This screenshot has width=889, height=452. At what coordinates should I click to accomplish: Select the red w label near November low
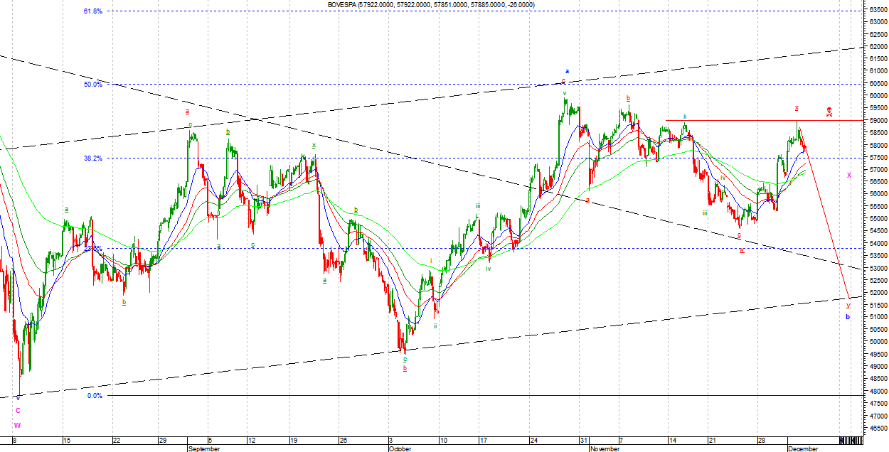click(x=742, y=250)
